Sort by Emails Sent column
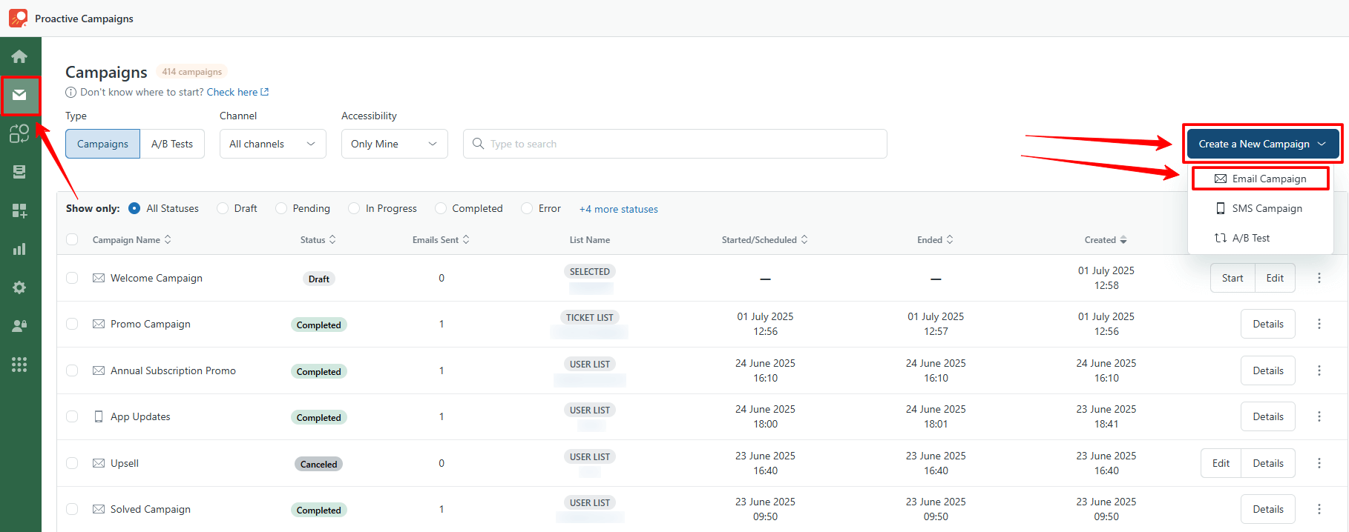 [441, 239]
